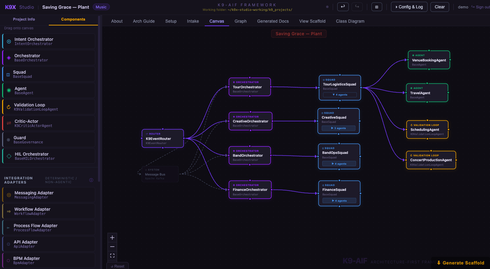
Task: Expand CreativeSquad 3 agents toggle
Action: 338,128
